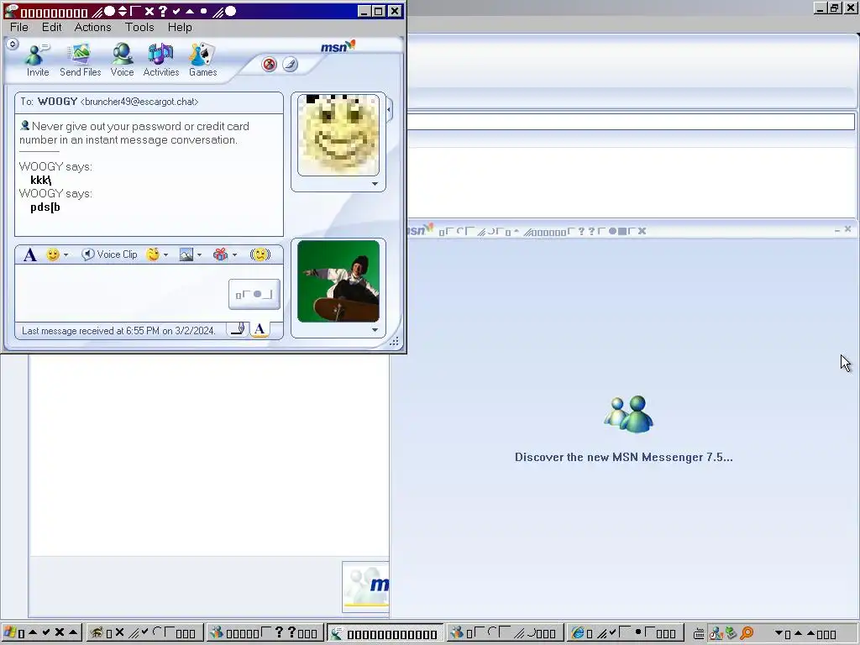
Task: Toggle the menu bar show/hide button
Action: [x=13, y=44]
